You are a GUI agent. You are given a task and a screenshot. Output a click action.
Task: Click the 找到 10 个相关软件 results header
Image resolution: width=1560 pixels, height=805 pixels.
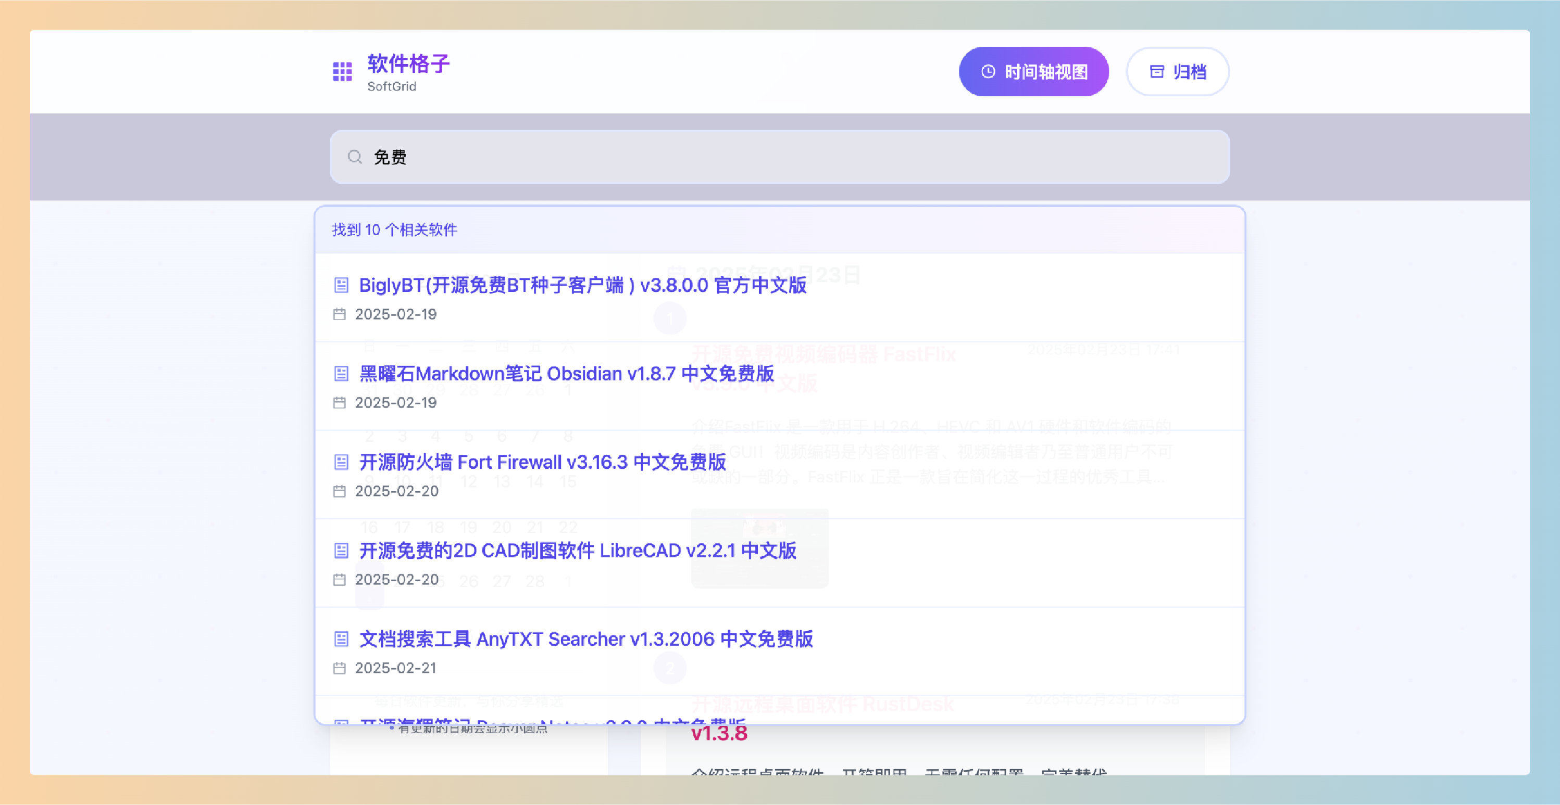pyautogui.click(x=394, y=230)
